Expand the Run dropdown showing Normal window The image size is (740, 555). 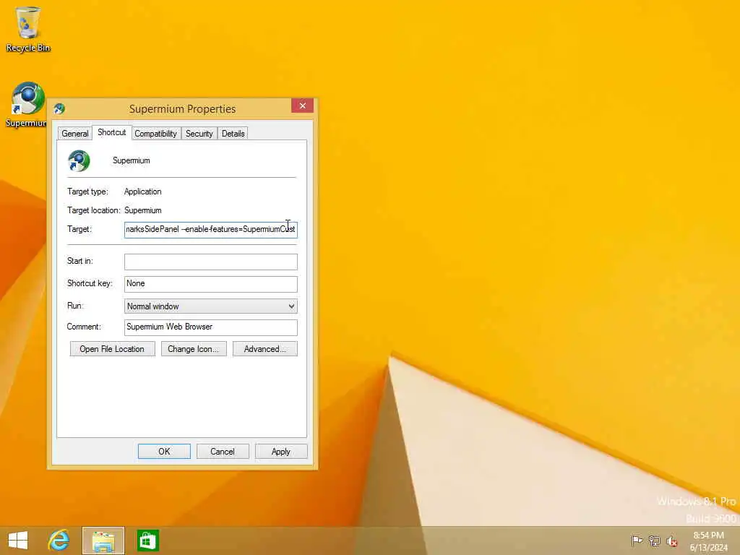tap(210, 306)
